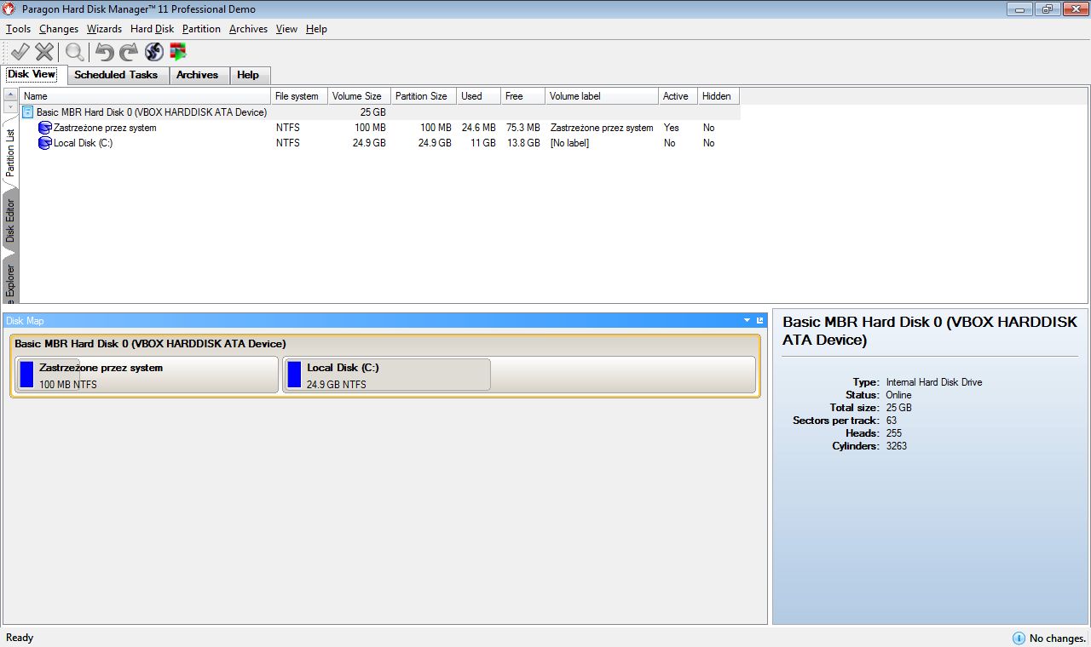The image size is (1091, 647).
Task: Click the hard disk icon in list
Action: tap(28, 112)
